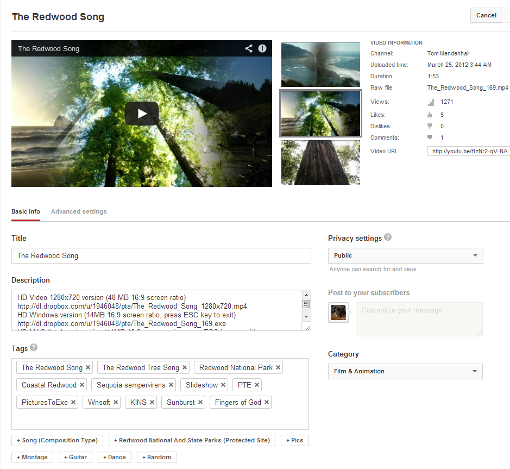Remove the 'KINS' tag

click(152, 402)
